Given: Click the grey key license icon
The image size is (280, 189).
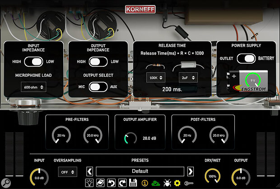Looking at the screenshot, I should click(189, 183).
